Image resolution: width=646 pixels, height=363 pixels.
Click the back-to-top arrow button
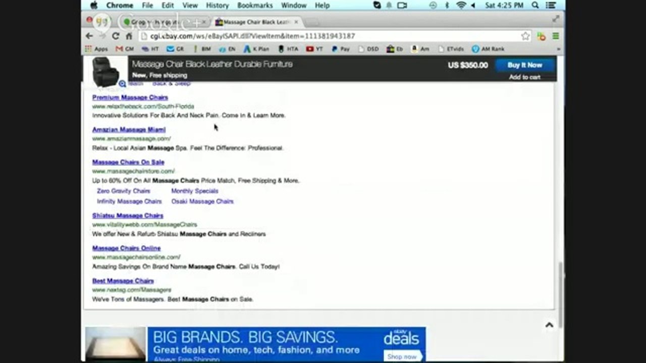[549, 325]
